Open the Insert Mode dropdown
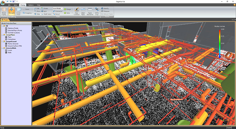 (58, 8)
